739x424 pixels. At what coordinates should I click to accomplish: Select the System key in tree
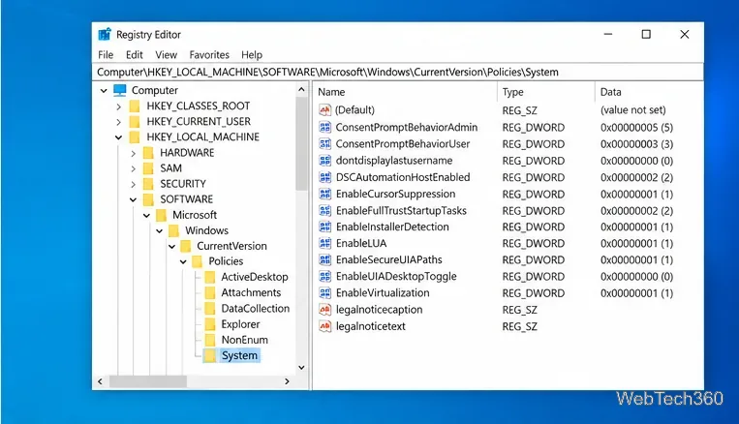tap(239, 355)
